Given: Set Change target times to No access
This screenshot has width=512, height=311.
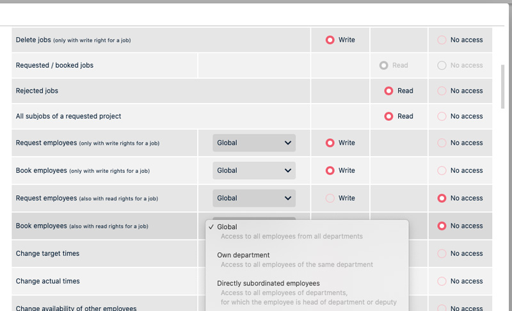Looking at the screenshot, I should [x=442, y=253].
